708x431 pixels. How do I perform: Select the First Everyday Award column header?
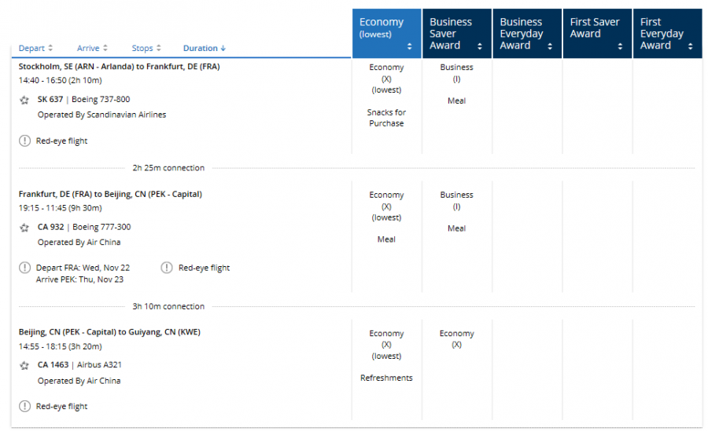pos(667,33)
